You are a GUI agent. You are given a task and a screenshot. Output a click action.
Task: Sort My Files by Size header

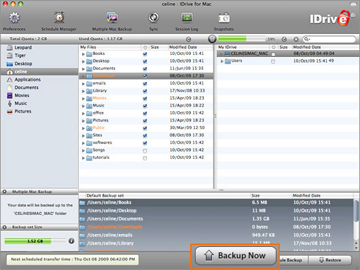159,47
